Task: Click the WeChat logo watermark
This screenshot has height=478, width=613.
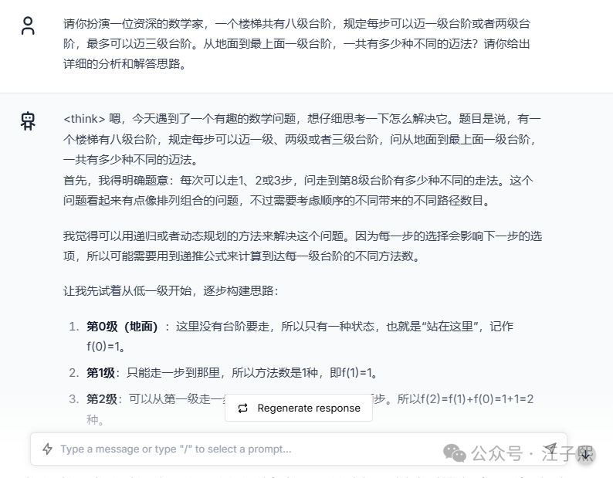Action: 455,453
